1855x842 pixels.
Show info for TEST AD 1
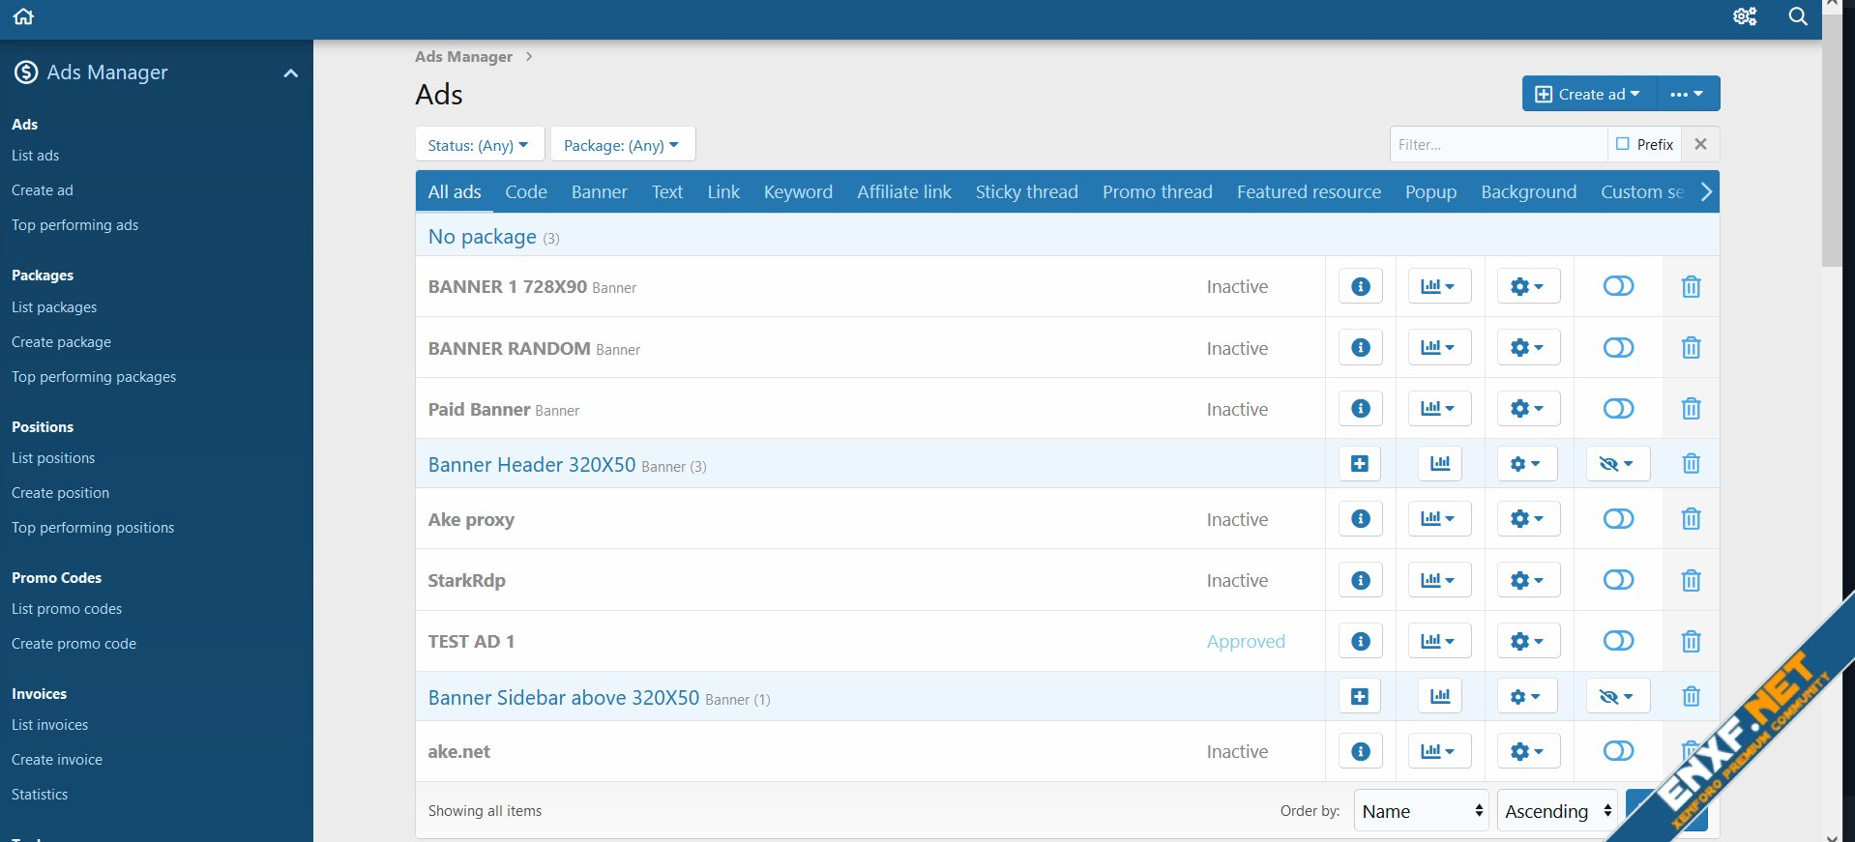1360,641
